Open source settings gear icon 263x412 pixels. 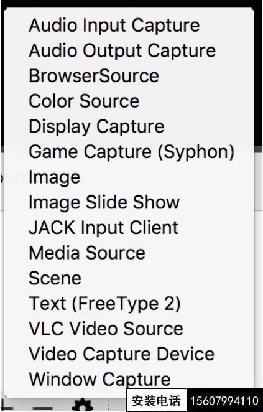[x=83, y=405]
